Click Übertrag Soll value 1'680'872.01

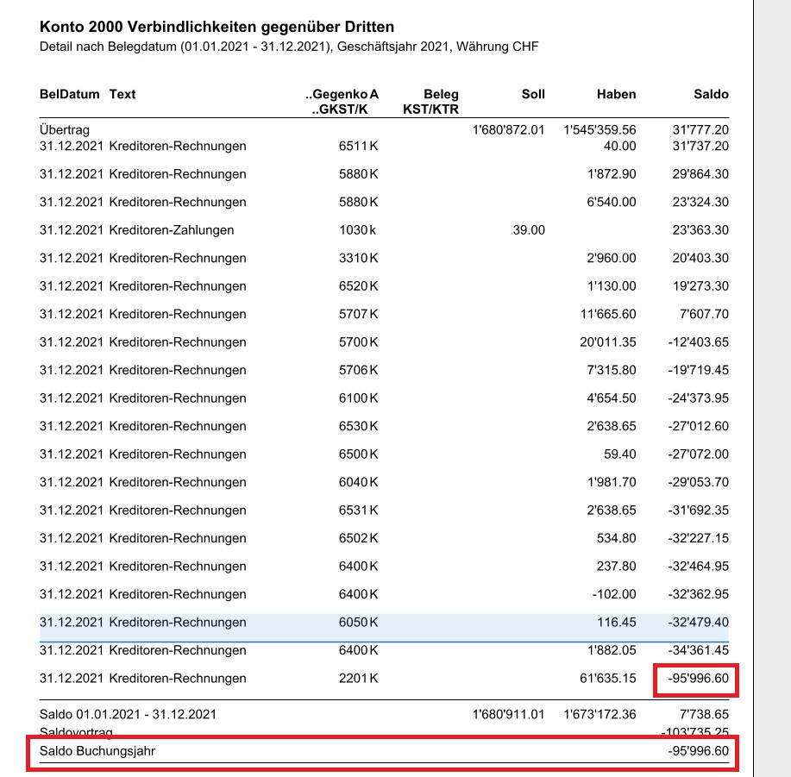coord(509,130)
